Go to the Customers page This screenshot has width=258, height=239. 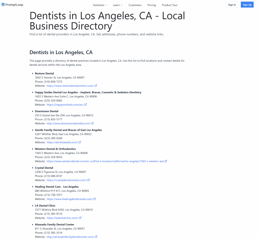point(135,5)
